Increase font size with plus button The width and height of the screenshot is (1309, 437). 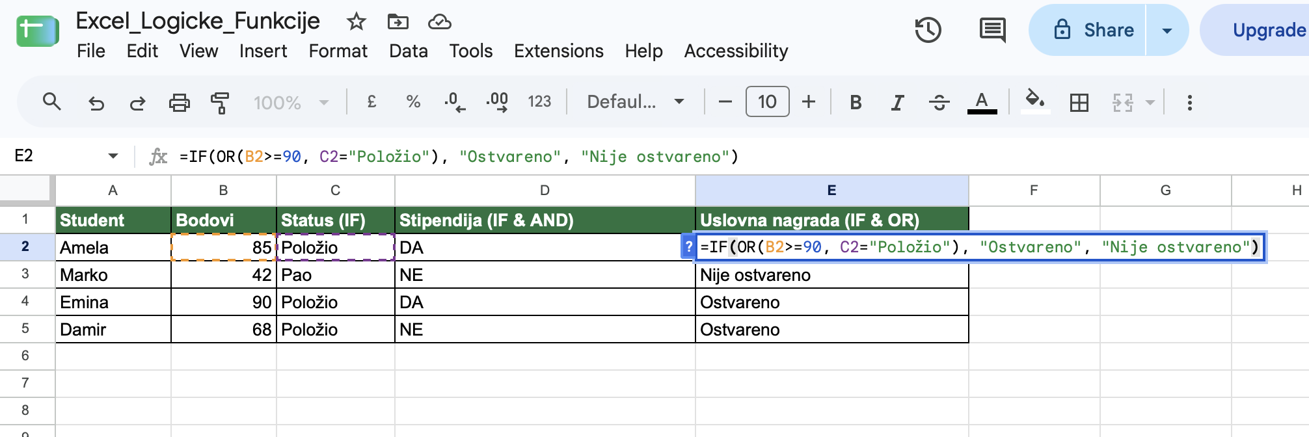pyautogui.click(x=809, y=102)
